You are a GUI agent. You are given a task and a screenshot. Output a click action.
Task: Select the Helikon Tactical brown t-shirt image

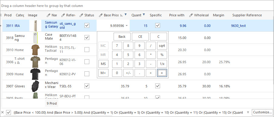(x=36, y=50)
